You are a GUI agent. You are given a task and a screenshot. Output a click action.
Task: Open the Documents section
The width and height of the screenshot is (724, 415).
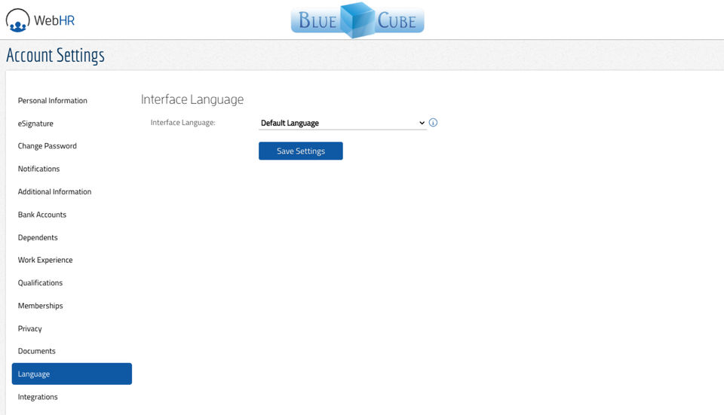tap(36, 352)
